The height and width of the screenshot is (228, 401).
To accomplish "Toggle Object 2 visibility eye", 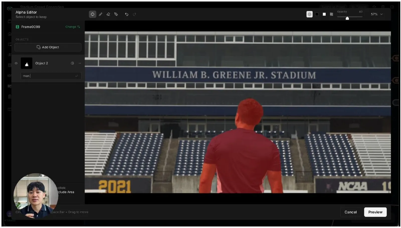I will click(x=16, y=63).
